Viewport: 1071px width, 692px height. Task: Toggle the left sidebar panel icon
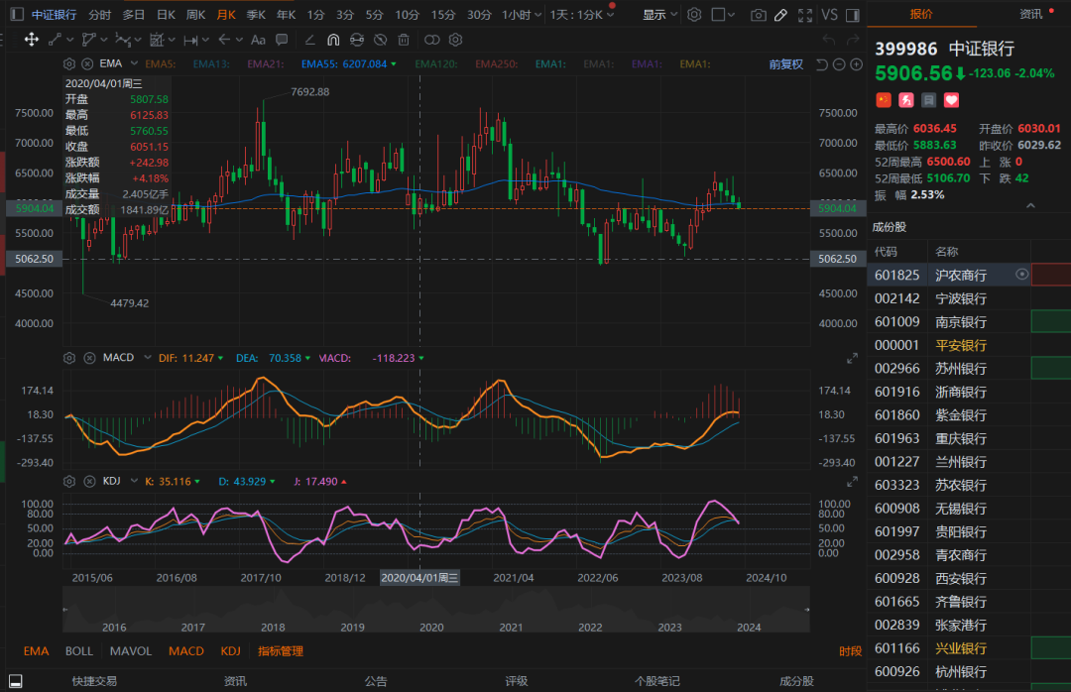[17, 15]
